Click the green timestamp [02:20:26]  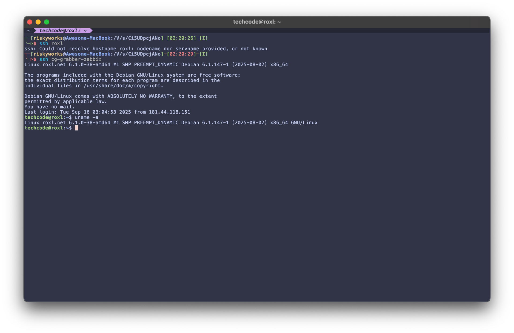(181, 38)
